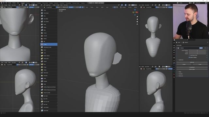Image resolution: width=209 pixels, height=117 pixels.
Task: Toggle camera view icon in main viewport
Action: click(x=137, y=22)
